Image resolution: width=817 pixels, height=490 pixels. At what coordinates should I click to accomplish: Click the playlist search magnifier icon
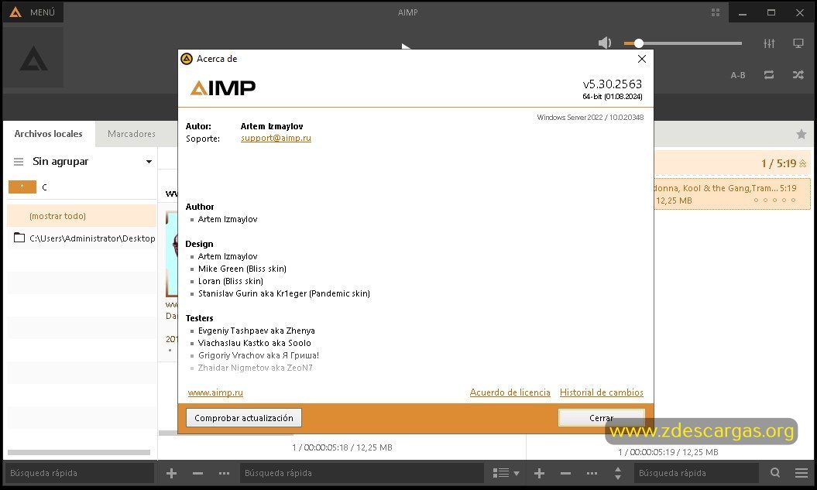point(775,472)
